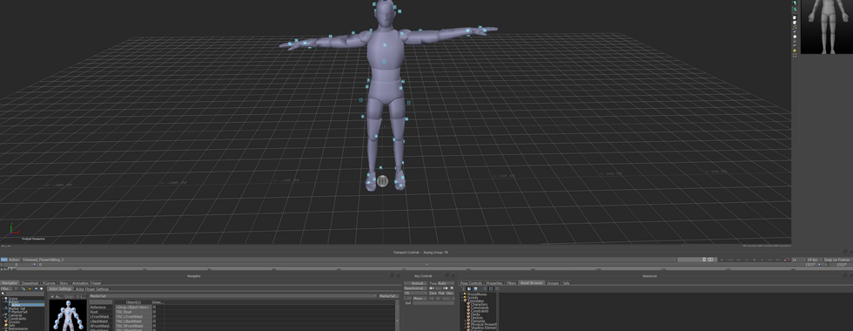Open the Animation Trigger tab
Screen dimensions: 853x331
point(86,283)
